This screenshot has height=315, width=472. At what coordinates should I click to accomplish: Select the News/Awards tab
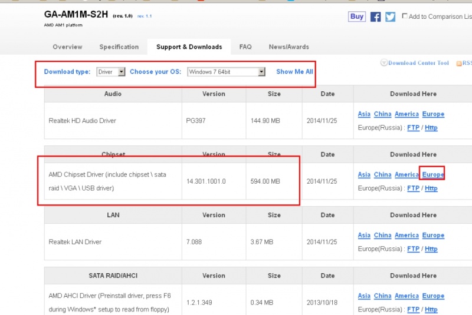(289, 47)
